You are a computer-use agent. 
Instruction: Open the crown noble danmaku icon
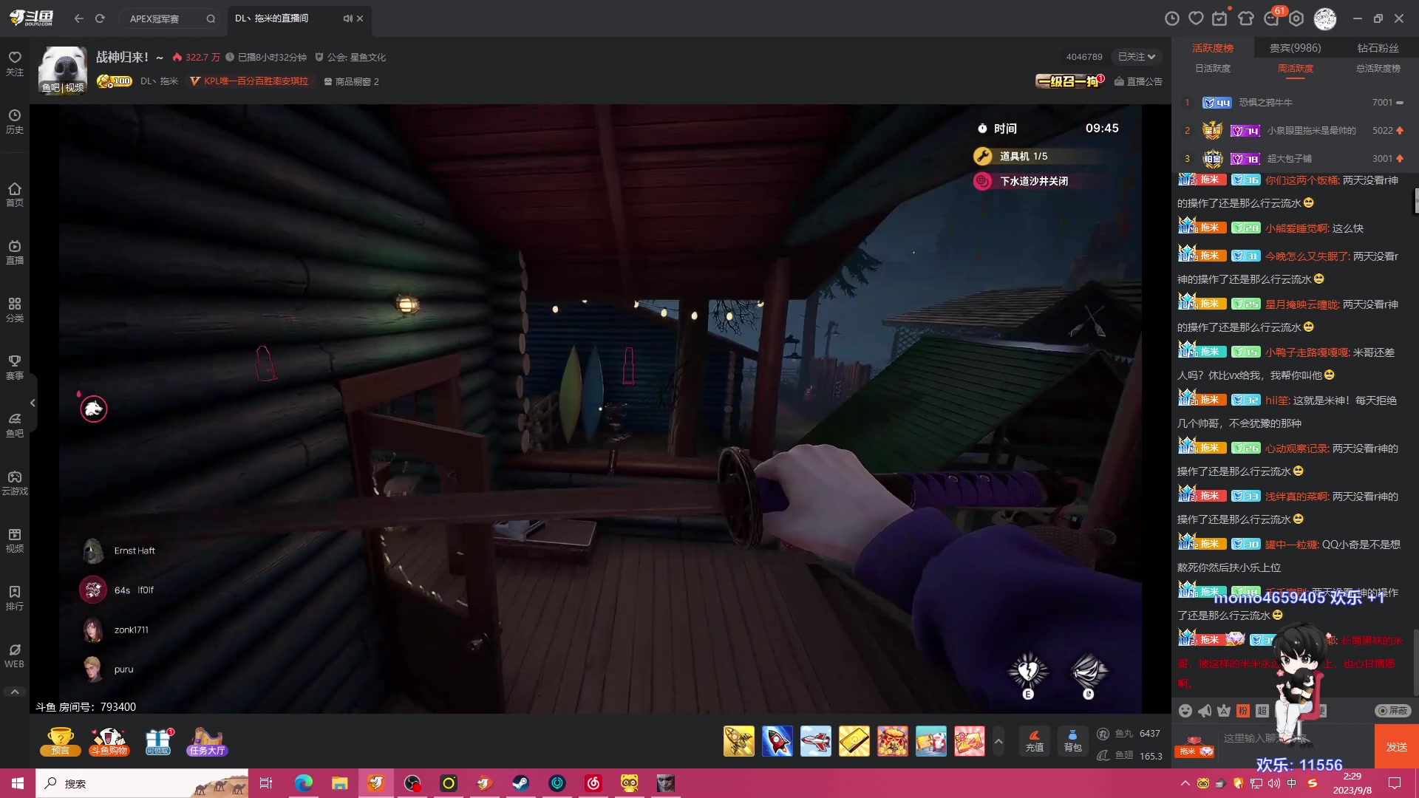[1224, 710]
